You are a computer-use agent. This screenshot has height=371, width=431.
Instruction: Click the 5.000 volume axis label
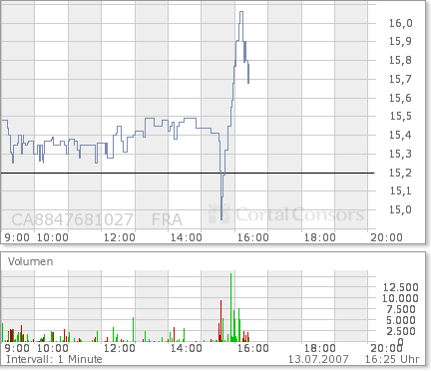click(401, 320)
